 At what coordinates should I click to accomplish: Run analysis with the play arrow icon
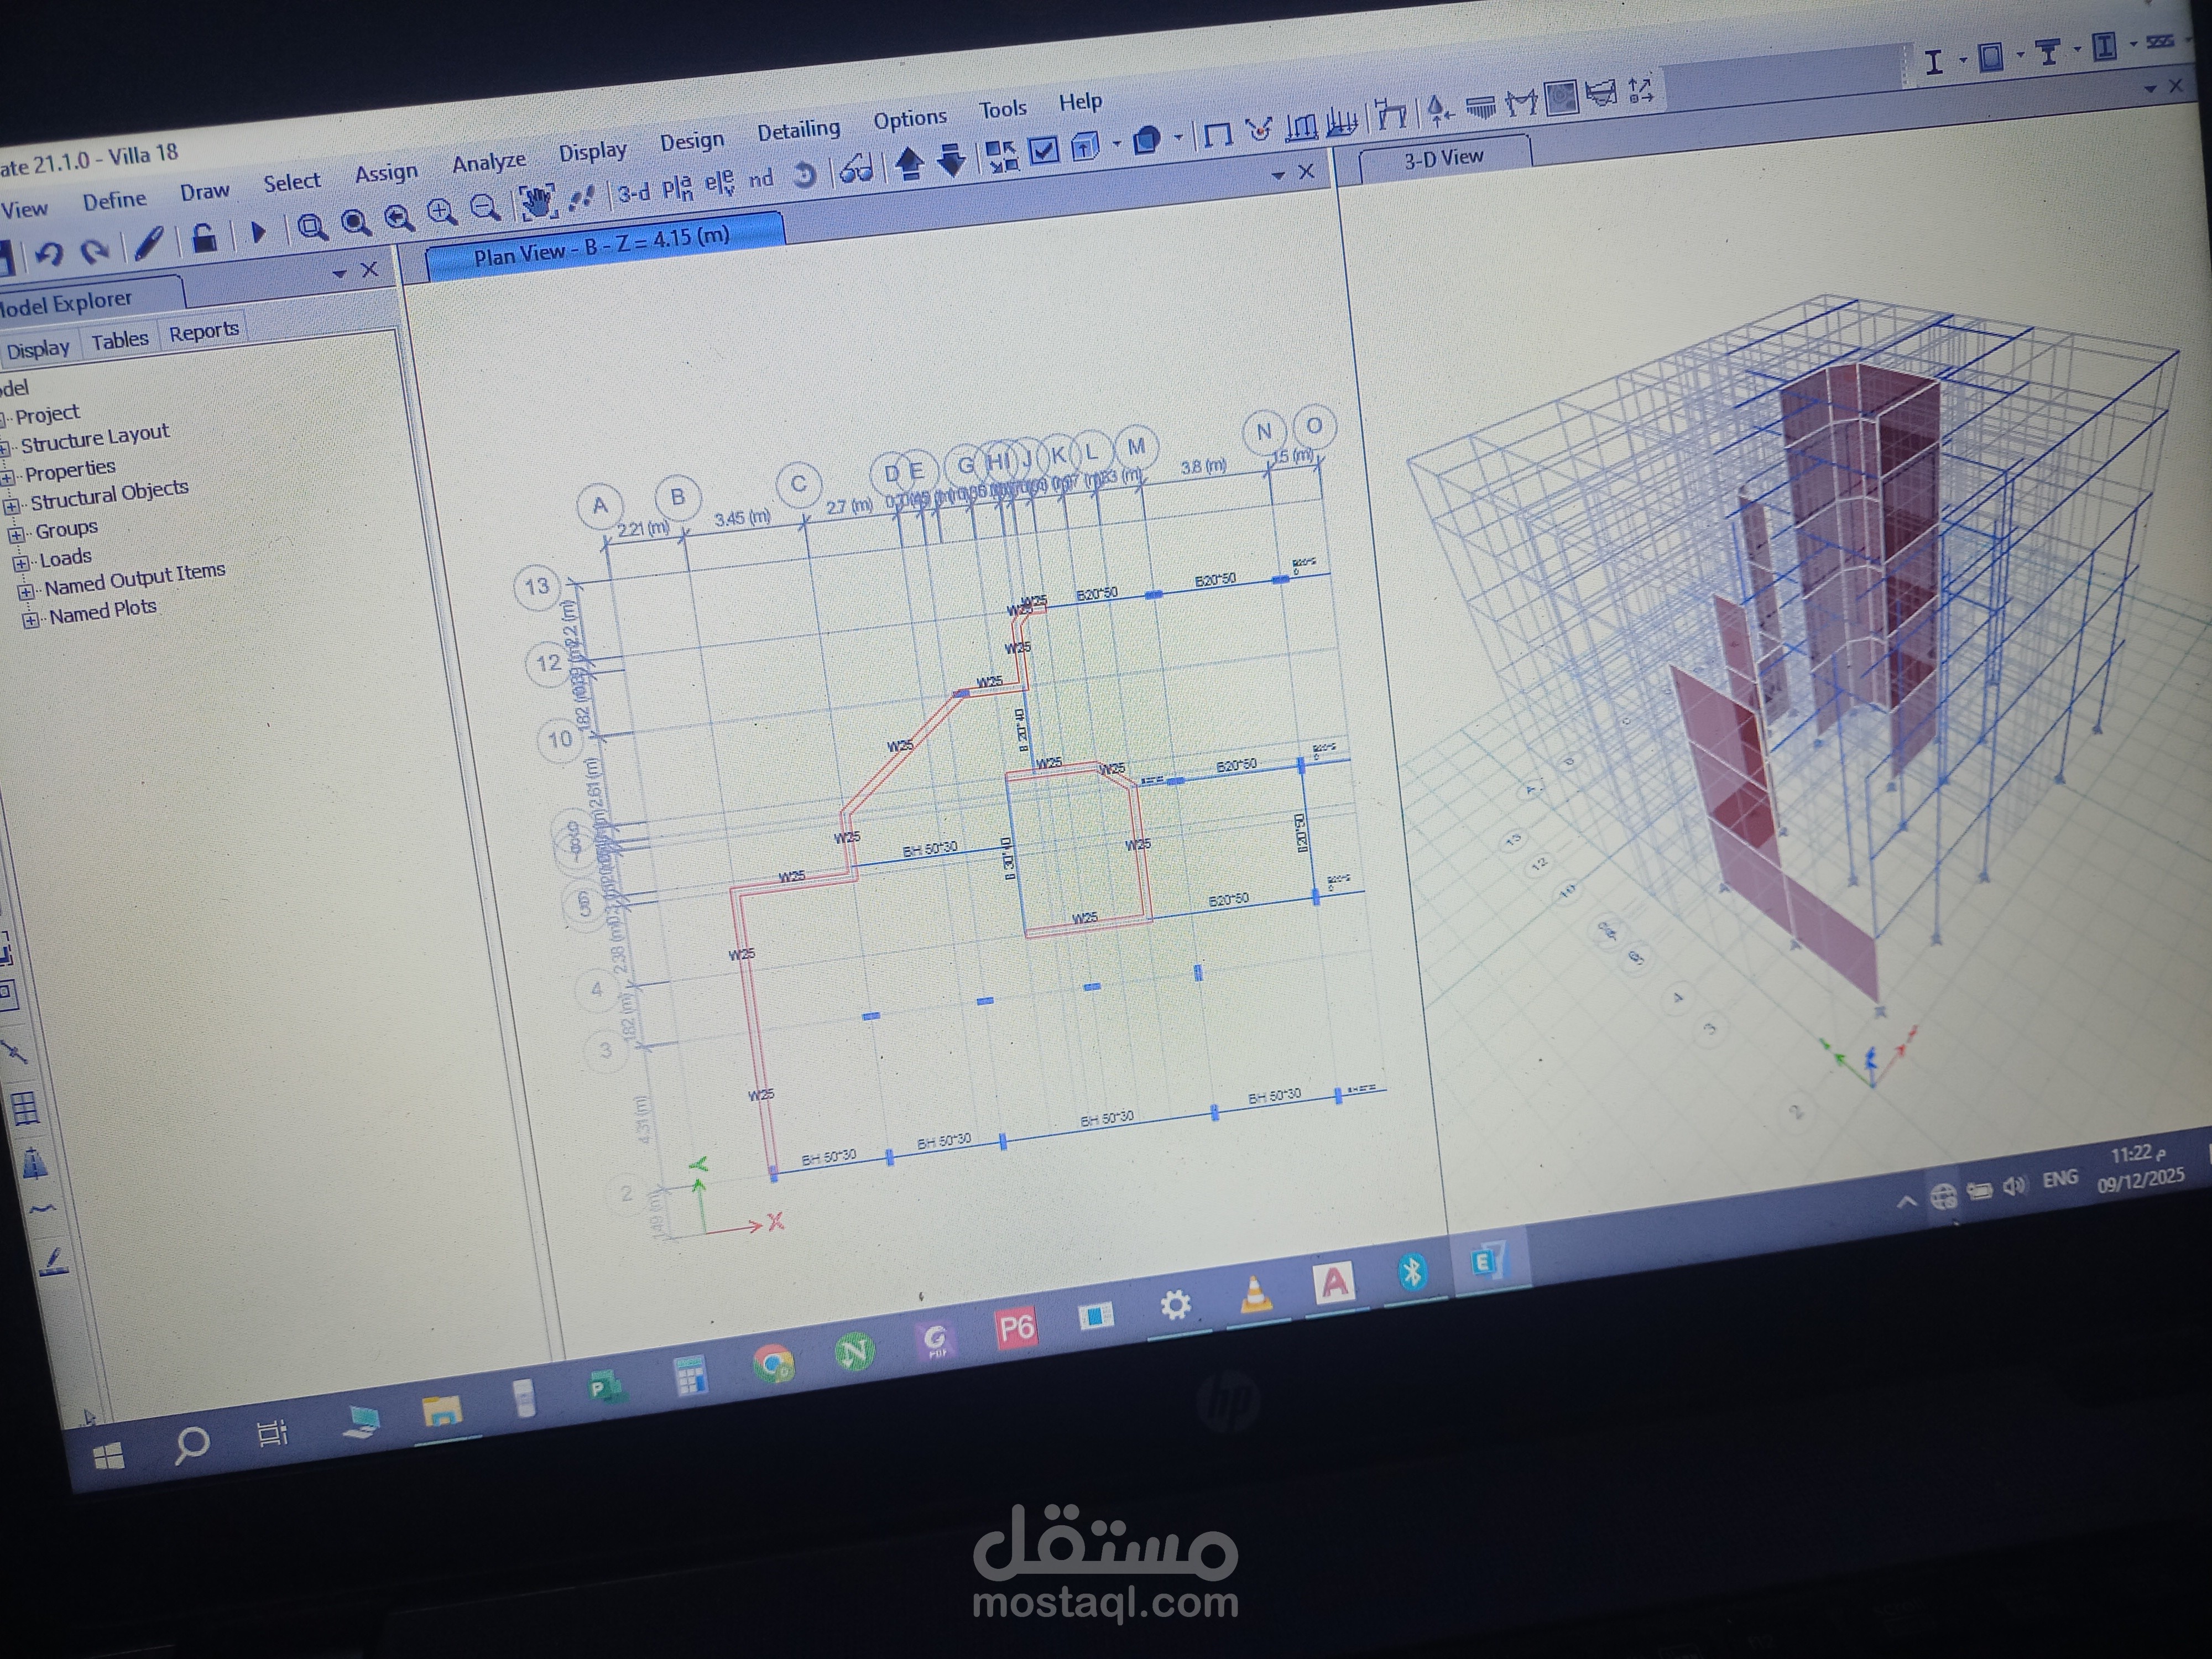point(258,232)
